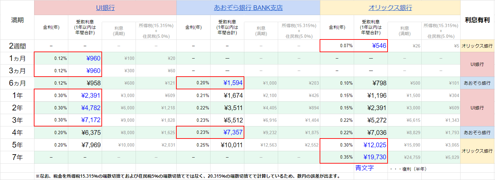
Task: Click the ¥1,594 cell
Action: click(227, 83)
